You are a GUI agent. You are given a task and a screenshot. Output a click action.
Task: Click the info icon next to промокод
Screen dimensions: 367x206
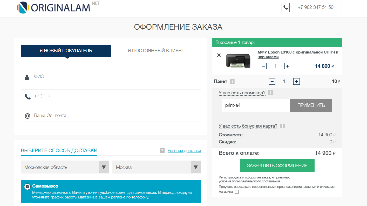(270, 93)
